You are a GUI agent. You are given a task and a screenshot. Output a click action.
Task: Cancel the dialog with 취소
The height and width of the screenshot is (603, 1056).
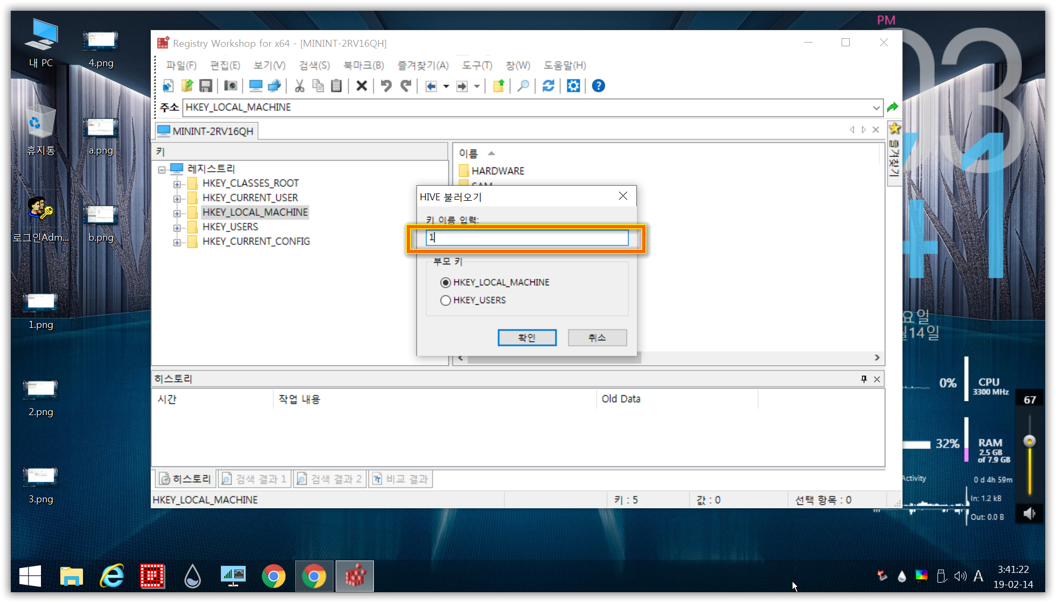pyautogui.click(x=597, y=338)
